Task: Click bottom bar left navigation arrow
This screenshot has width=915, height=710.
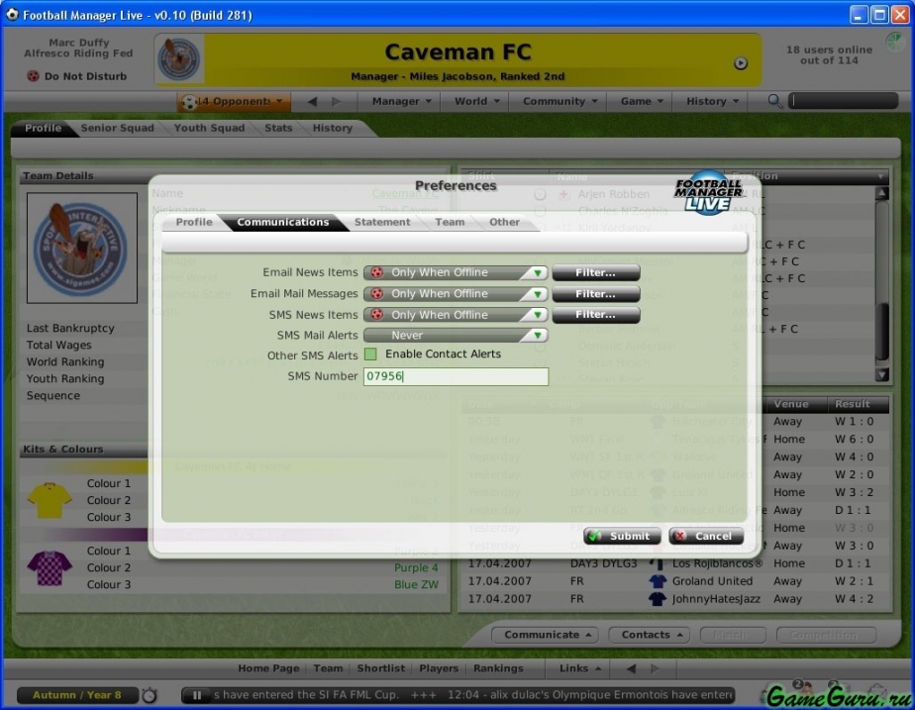Action: click(x=631, y=668)
